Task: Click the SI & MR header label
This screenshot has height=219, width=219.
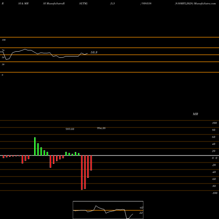Action: pyautogui.click(x=23, y=4)
